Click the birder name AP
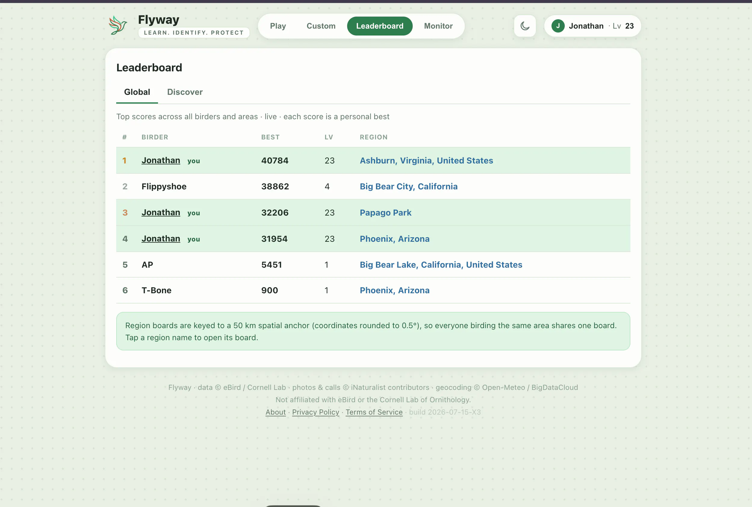This screenshot has height=507, width=752. click(x=147, y=265)
